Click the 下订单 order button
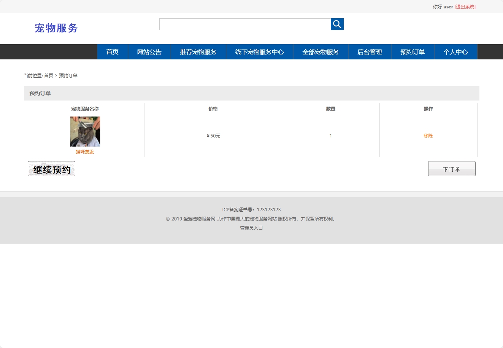 [x=452, y=168]
